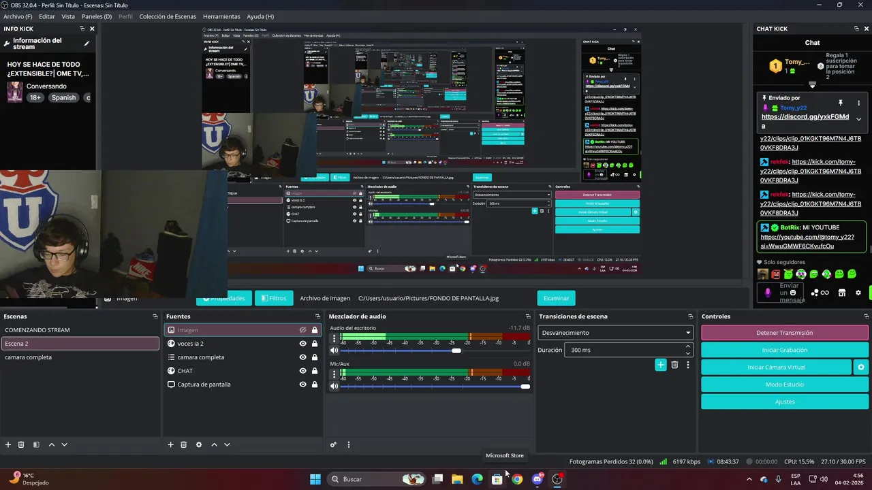
Task: Delete selected scene with the trash icon
Action: 21,444
